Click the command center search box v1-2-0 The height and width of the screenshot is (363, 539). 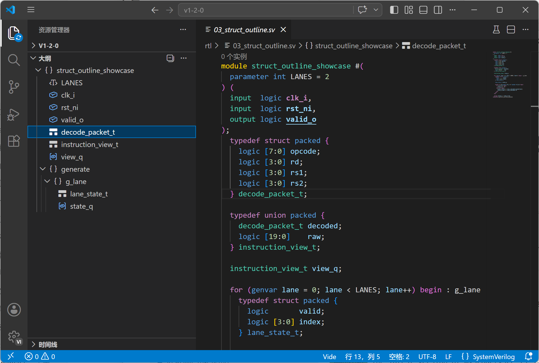265,10
